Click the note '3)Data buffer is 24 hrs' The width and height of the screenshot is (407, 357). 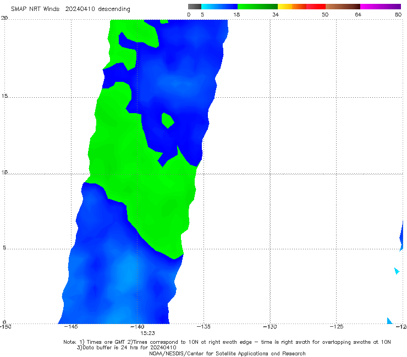127,348
